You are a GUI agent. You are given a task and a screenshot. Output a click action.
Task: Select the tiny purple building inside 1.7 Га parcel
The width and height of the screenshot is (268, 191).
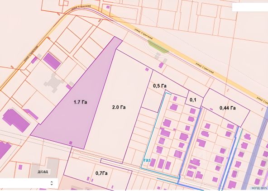coord(71,143)
